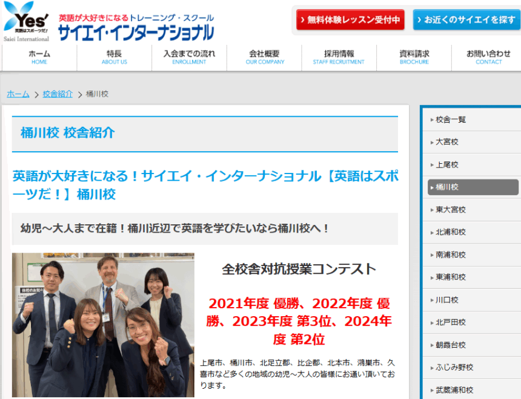The height and width of the screenshot is (399, 521).
Task: Open 会社概要 OUR COMPANY page
Action: (264, 57)
